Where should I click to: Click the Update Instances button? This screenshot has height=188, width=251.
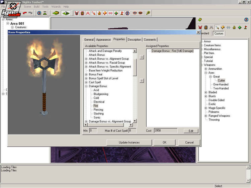tap(129, 143)
